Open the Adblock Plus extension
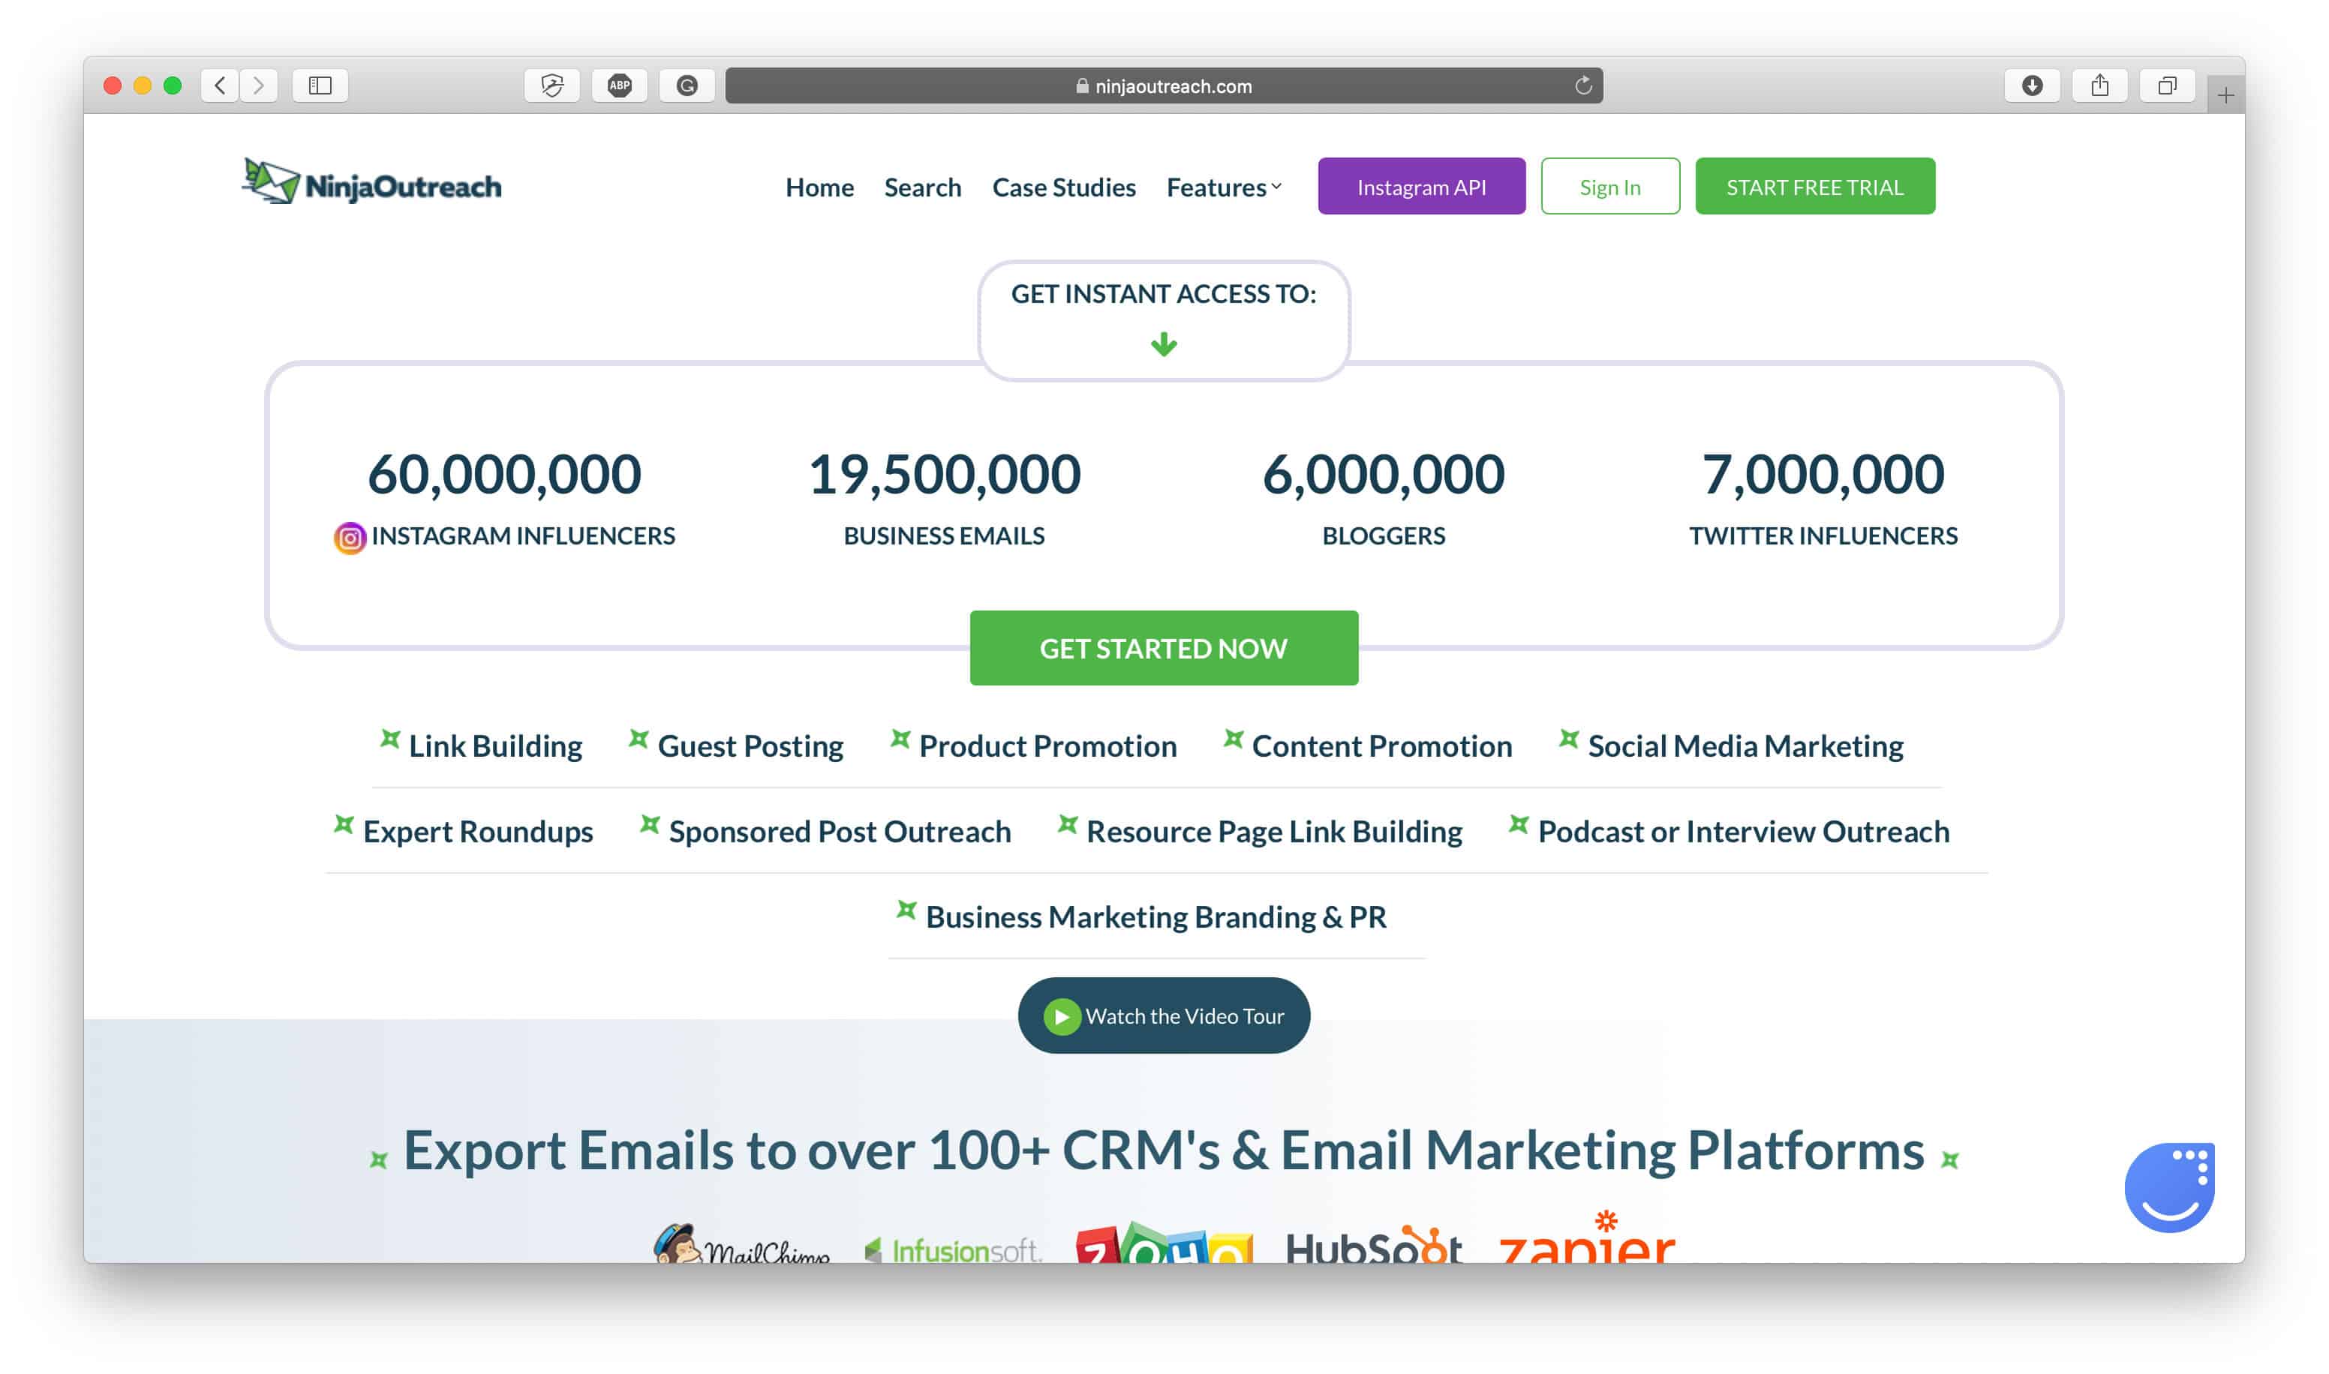This screenshot has width=2329, height=1374. pyautogui.click(x=620, y=86)
